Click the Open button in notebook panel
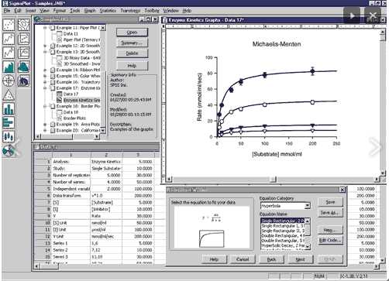The width and height of the screenshot is (389, 281). [132, 33]
